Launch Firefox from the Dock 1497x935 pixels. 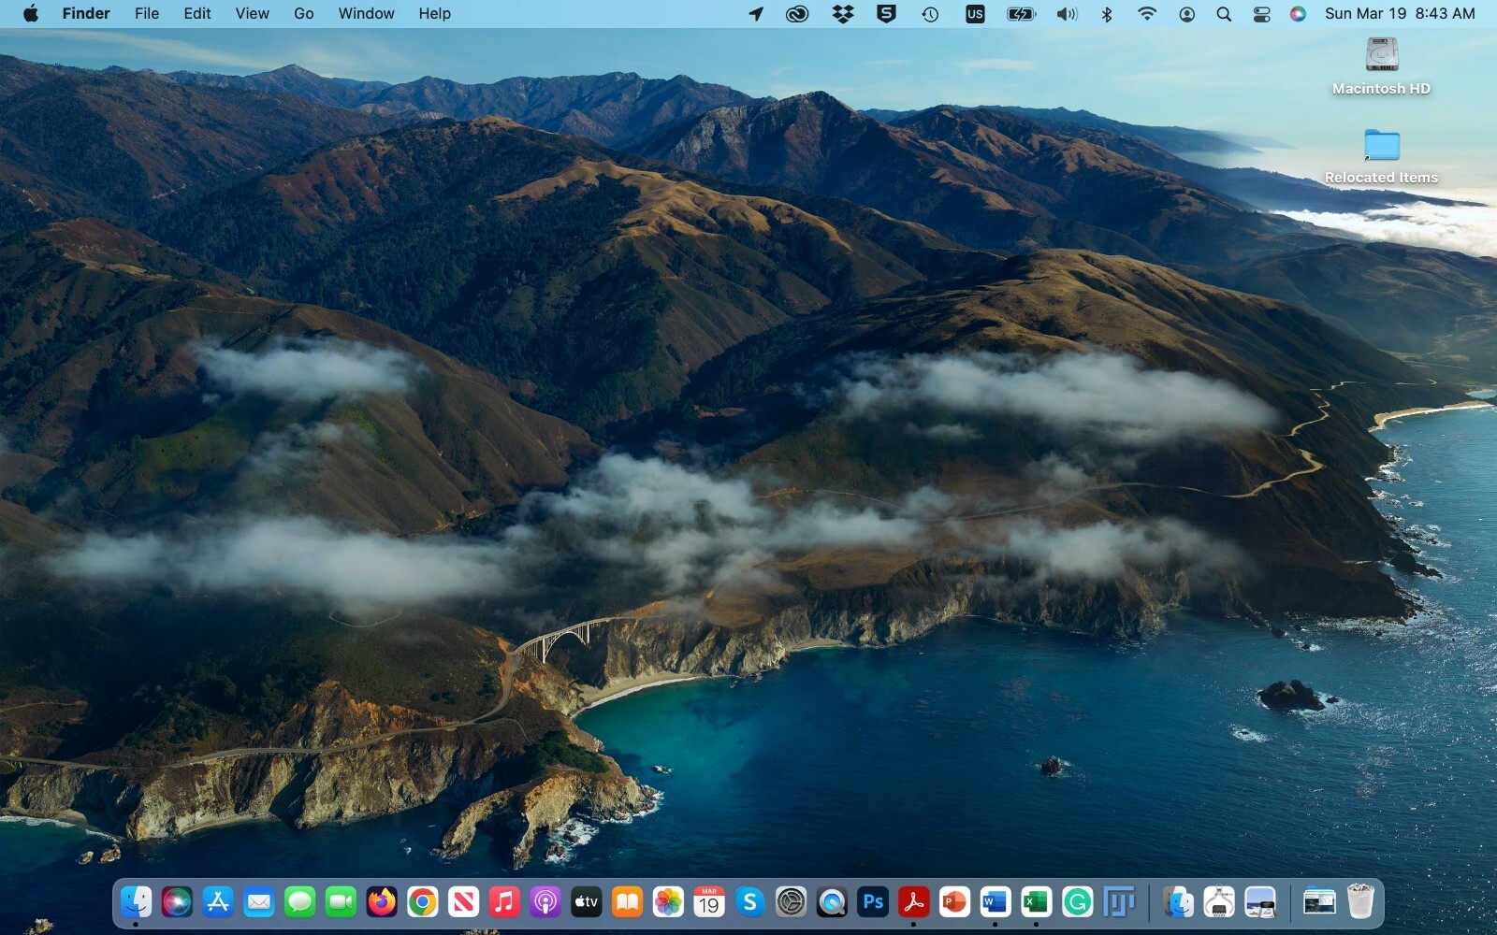(382, 902)
